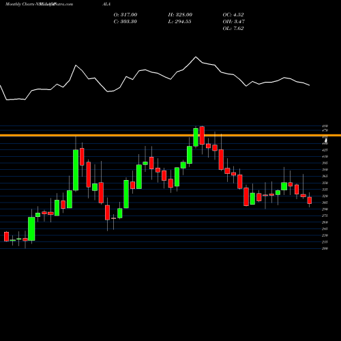Click the 410 price axis label

(325, 157)
